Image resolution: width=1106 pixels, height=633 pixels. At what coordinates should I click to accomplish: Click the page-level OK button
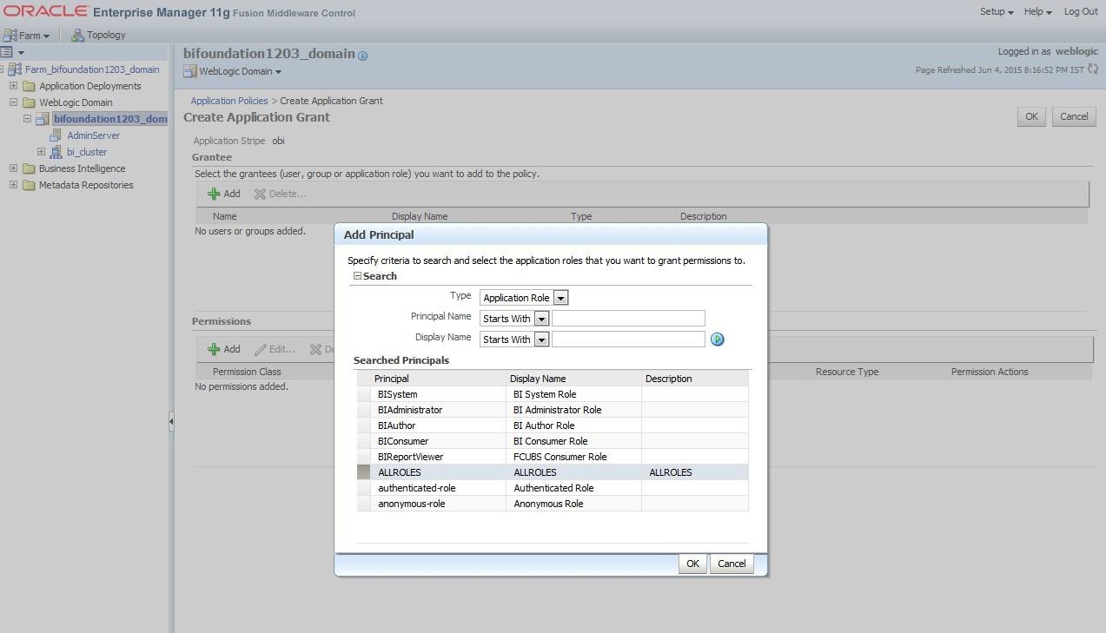click(x=1031, y=116)
